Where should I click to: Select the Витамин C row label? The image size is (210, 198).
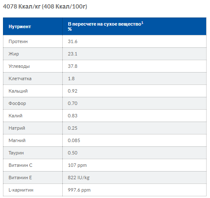click(20, 165)
